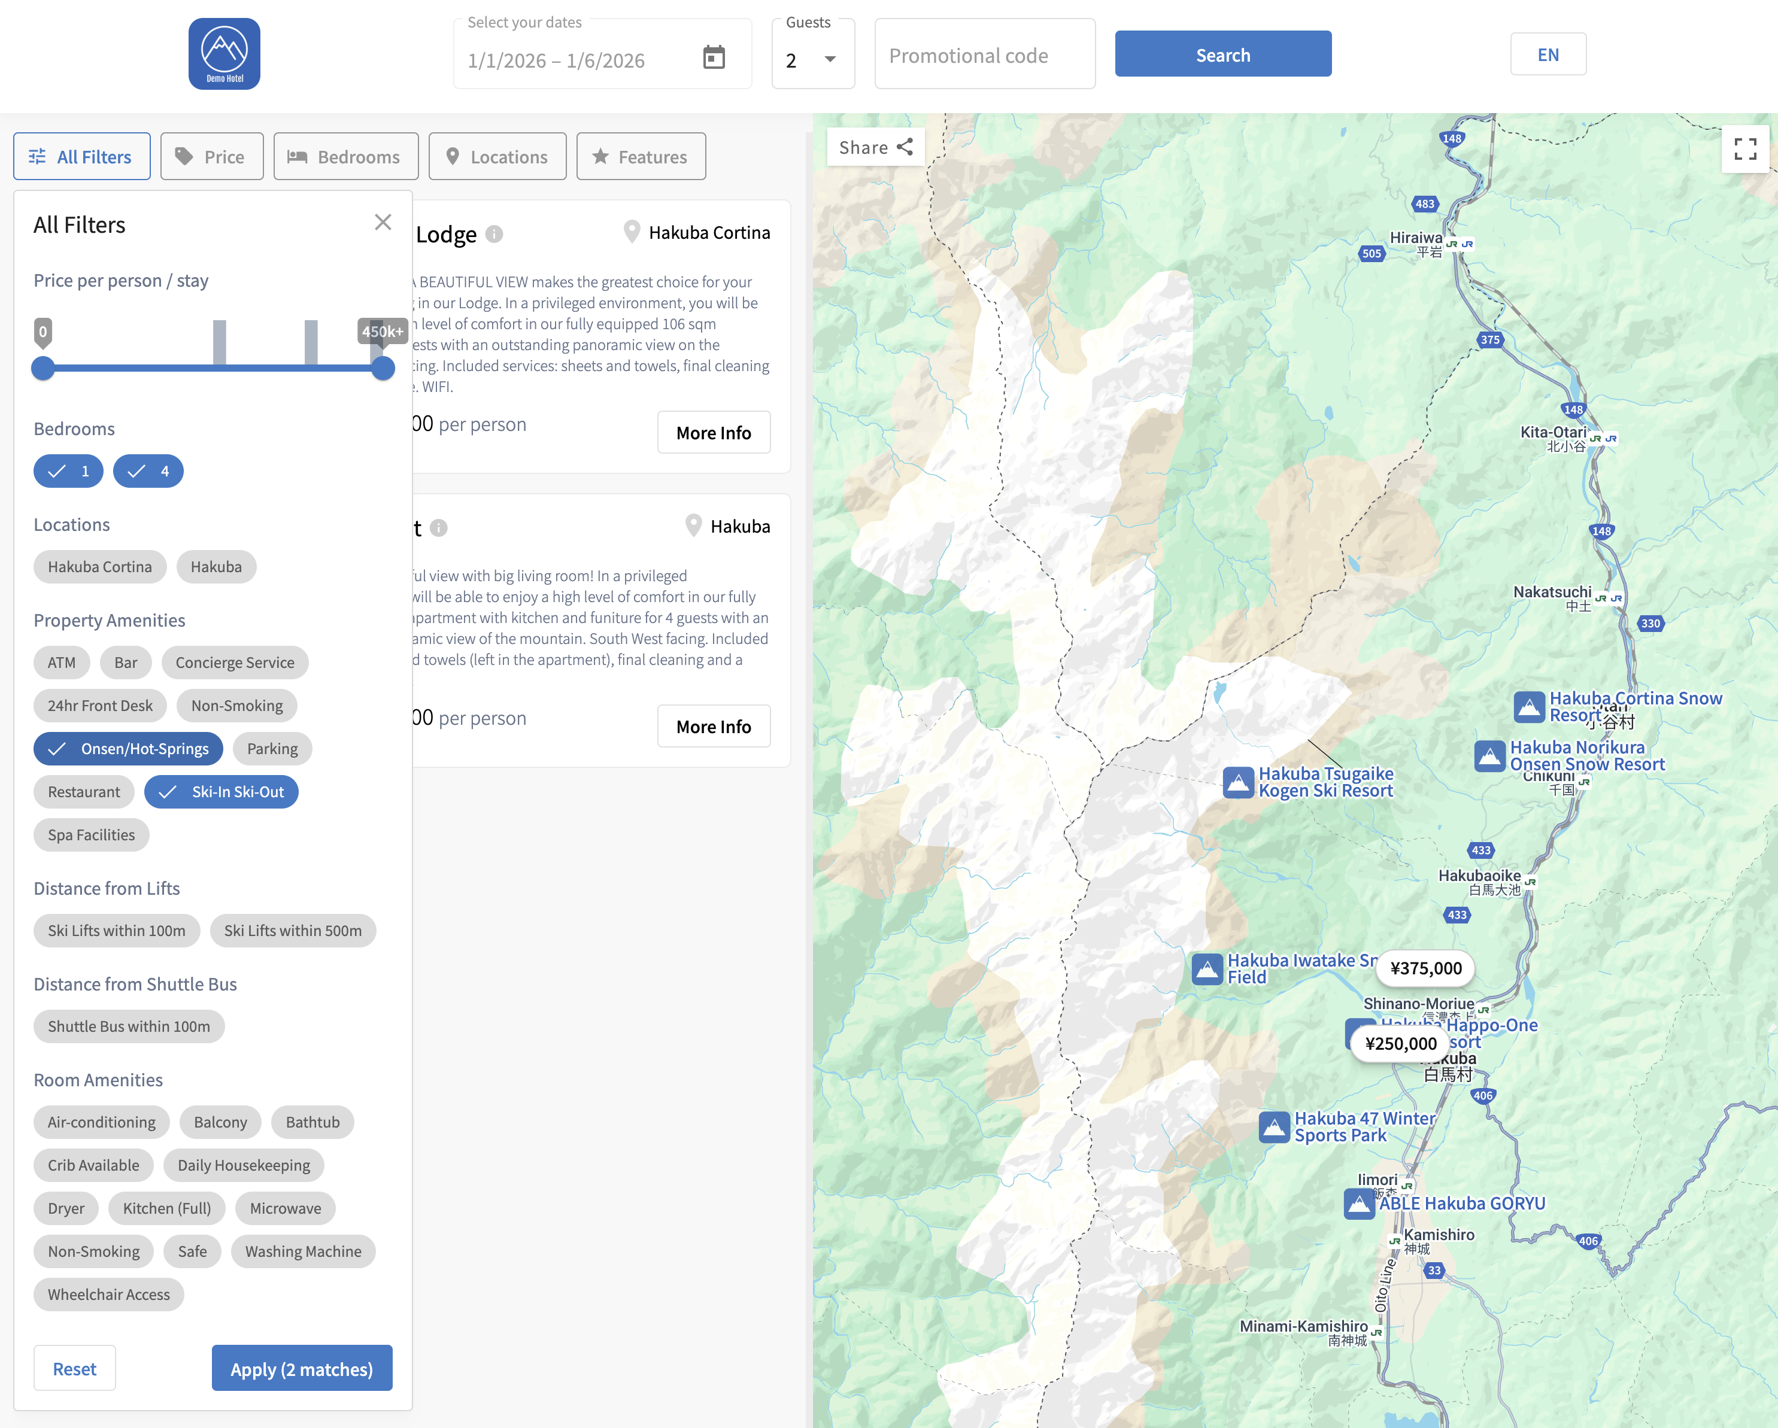Viewport: 1778px width, 1428px height.
Task: Toggle fullscreen map view icon
Action: pyautogui.click(x=1745, y=149)
